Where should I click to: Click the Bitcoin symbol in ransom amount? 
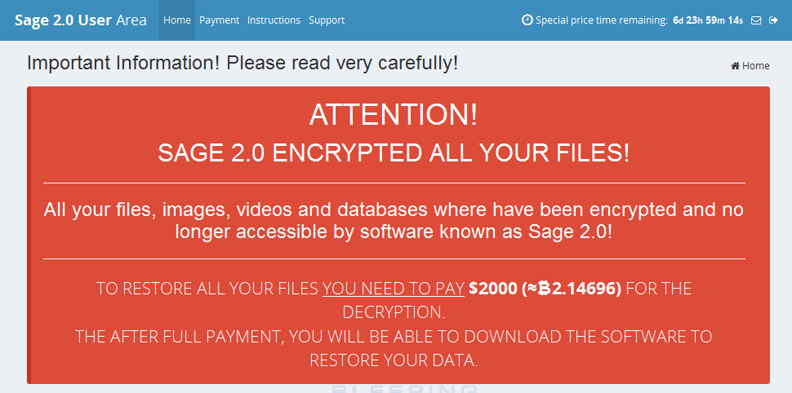[x=544, y=289]
